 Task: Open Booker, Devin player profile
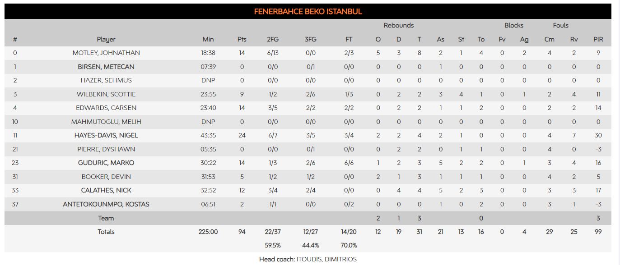[106, 177]
